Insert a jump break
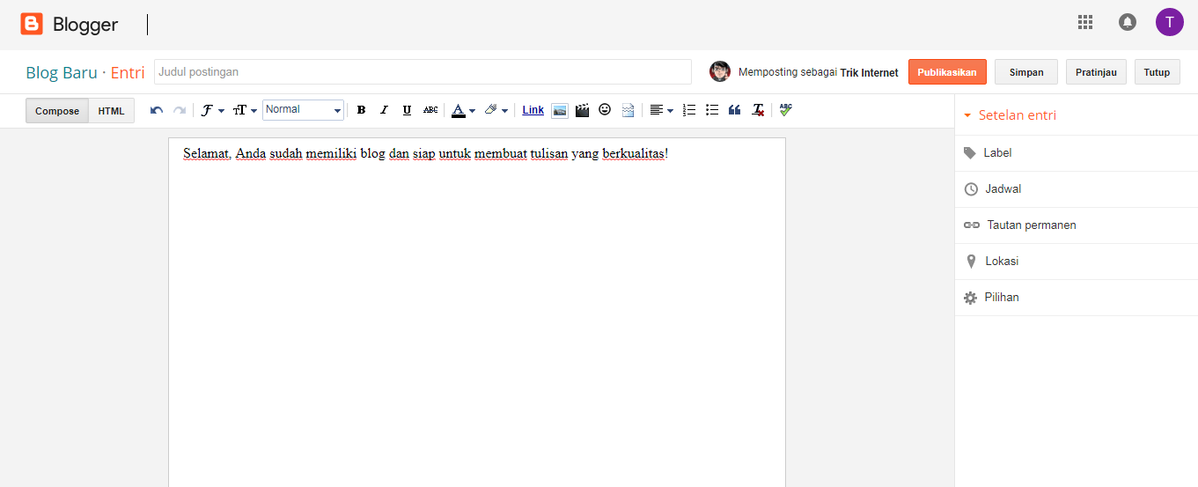The image size is (1198, 487). pyautogui.click(x=628, y=110)
